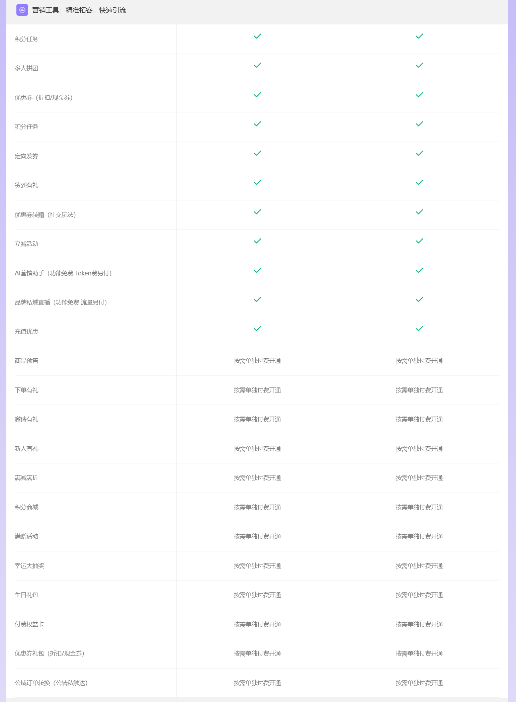516x702 pixels.
Task: Select the 付费权益卡 feature label
Action: [29, 624]
